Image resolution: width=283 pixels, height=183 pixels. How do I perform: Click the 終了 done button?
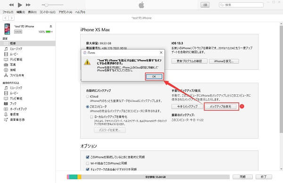point(264,177)
